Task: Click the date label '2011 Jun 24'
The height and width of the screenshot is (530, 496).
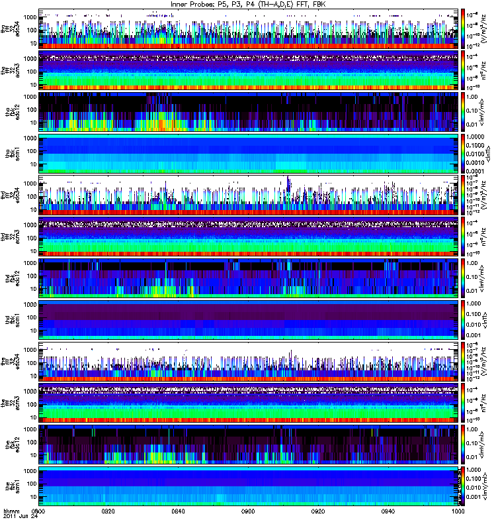Action: pyautogui.click(x=21, y=516)
